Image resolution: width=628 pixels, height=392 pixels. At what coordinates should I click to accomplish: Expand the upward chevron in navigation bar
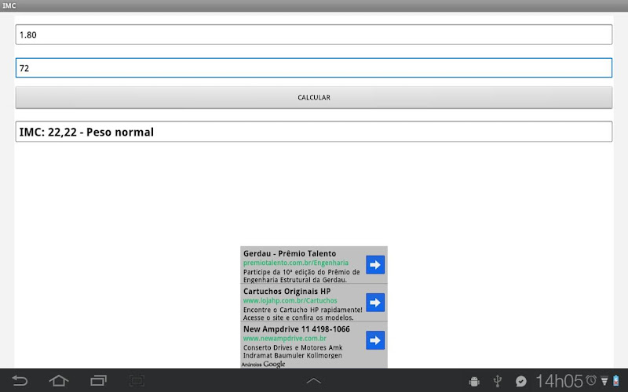coord(313,381)
